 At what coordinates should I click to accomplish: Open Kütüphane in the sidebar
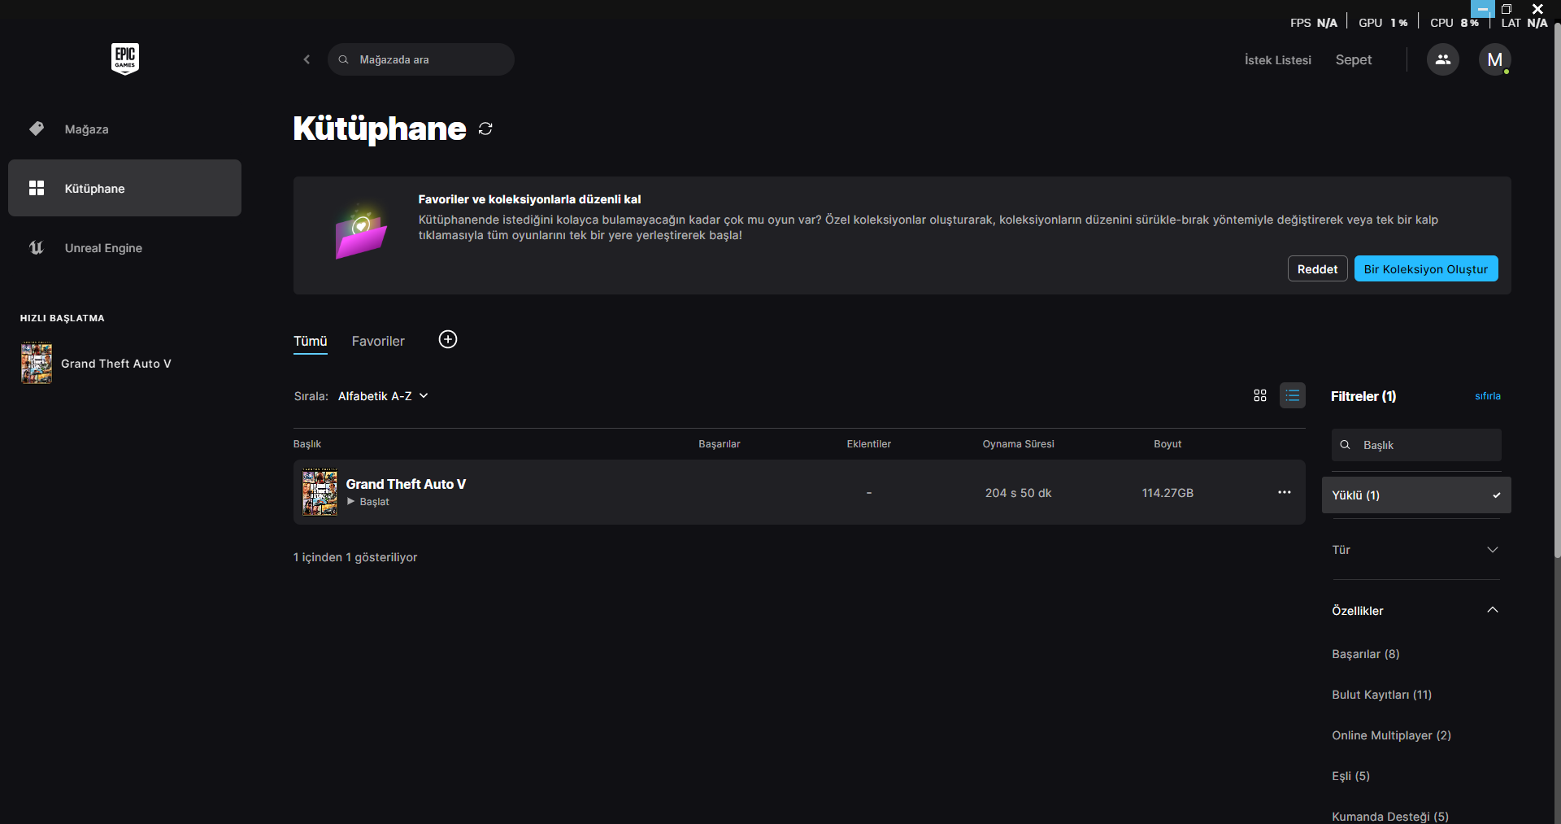(x=124, y=188)
